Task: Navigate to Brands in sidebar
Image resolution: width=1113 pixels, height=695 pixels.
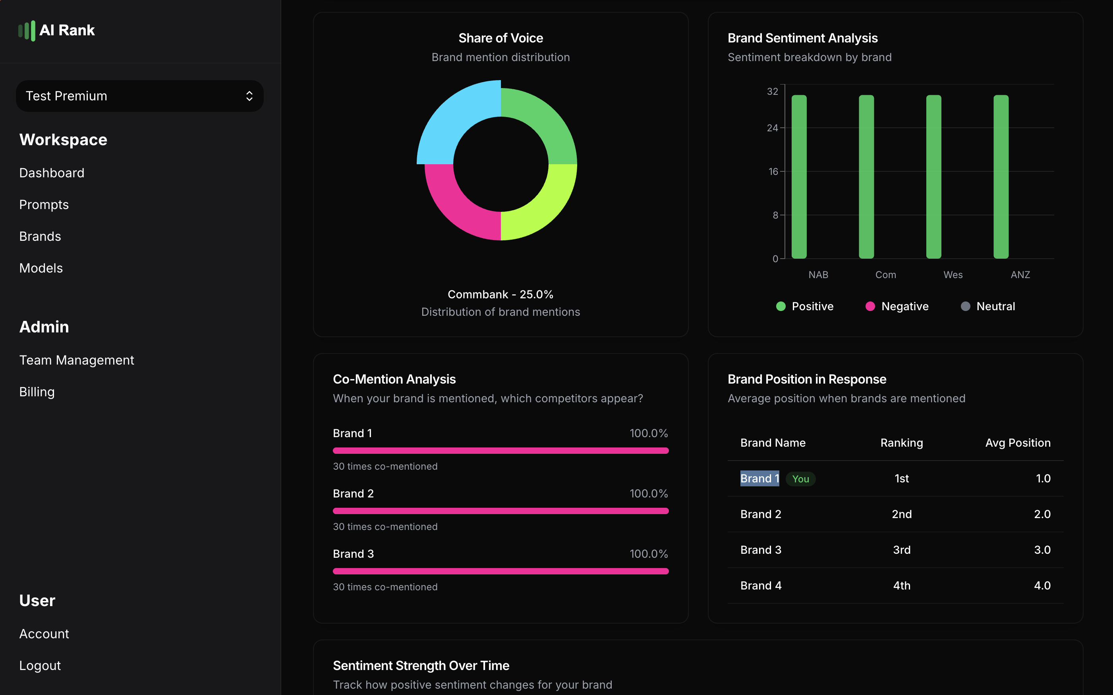Action: tap(40, 236)
